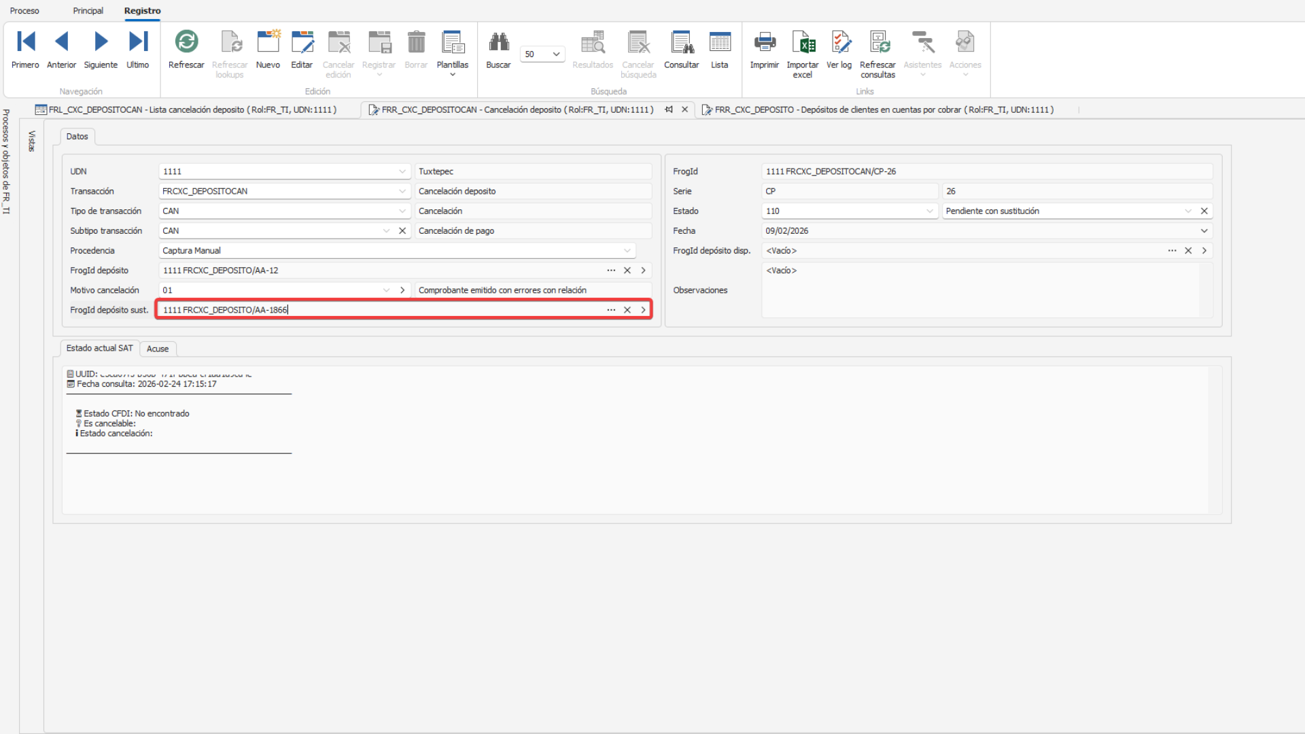The height and width of the screenshot is (734, 1305).
Task: Open the Fecha date dropdown
Action: pyautogui.click(x=1204, y=231)
